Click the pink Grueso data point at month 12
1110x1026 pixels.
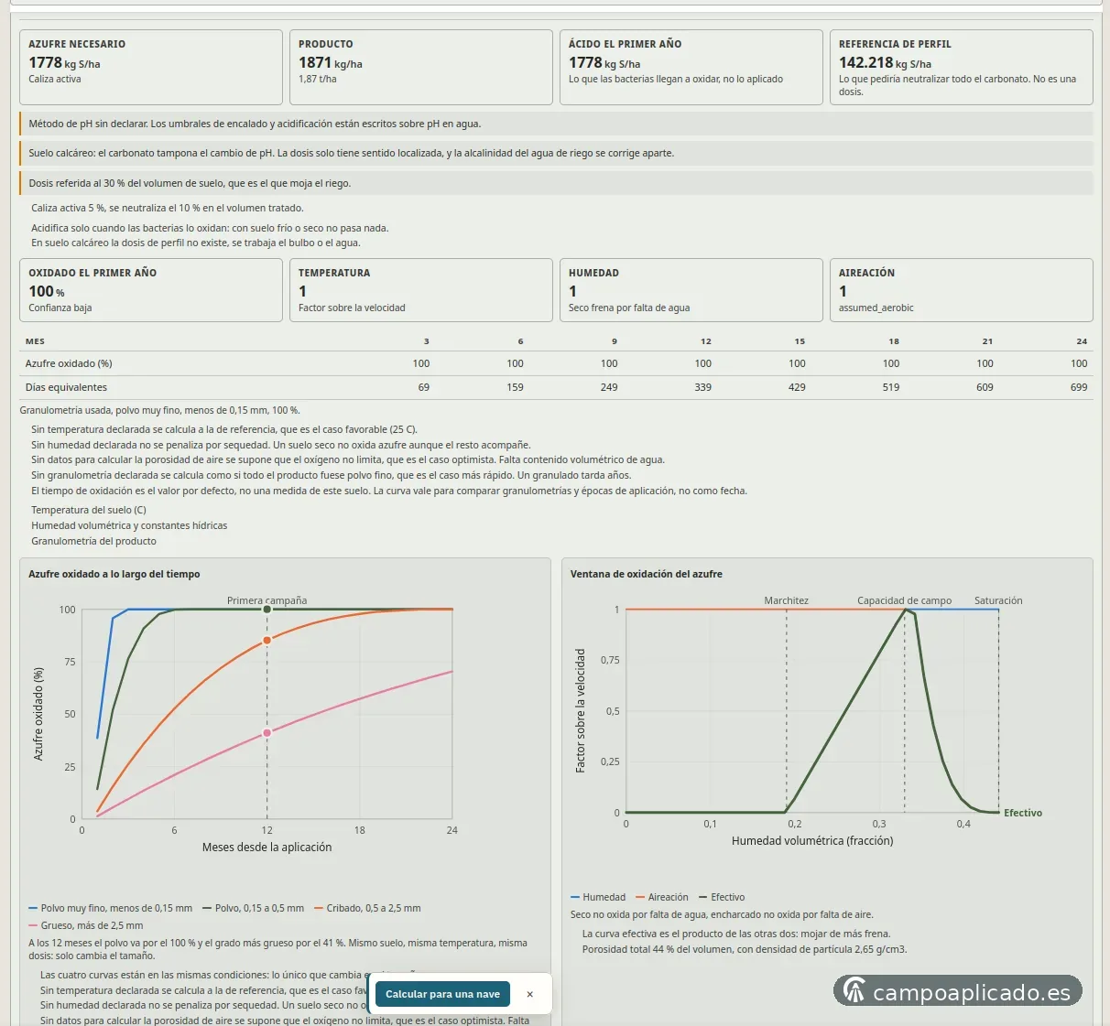(267, 733)
